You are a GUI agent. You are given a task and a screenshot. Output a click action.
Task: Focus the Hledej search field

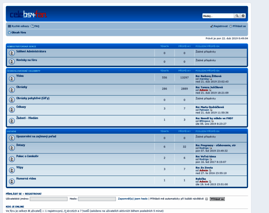pos(218,16)
